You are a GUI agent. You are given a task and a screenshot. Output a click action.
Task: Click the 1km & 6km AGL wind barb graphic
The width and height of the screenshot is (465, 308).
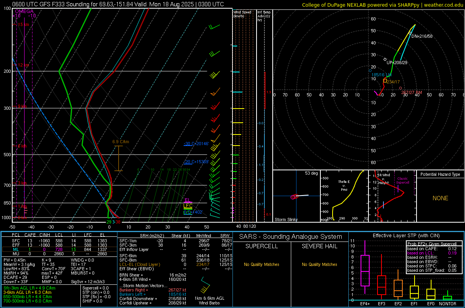click(x=205, y=285)
